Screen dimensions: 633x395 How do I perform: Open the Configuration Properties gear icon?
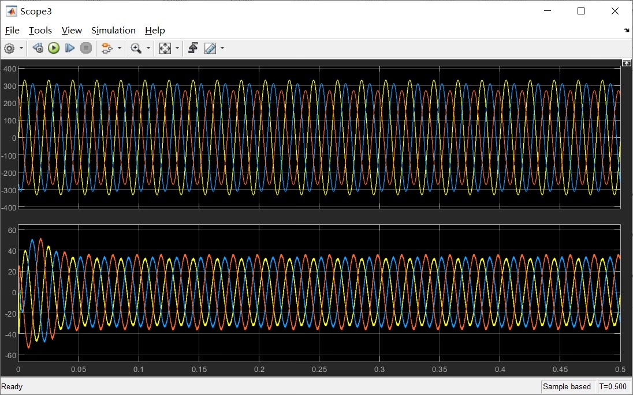(9, 48)
